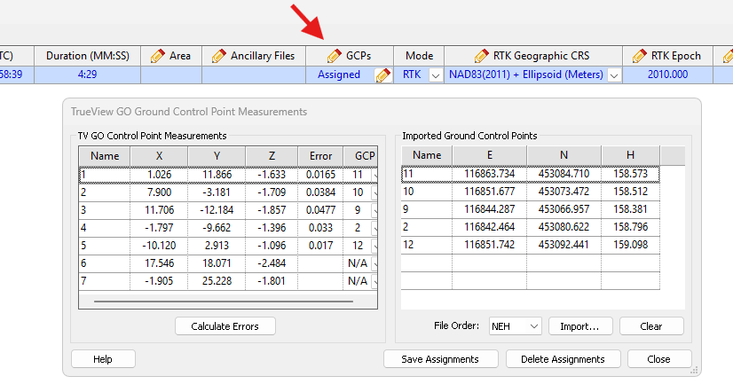Click the Import... button
The width and height of the screenshot is (733, 392).
coord(580,326)
